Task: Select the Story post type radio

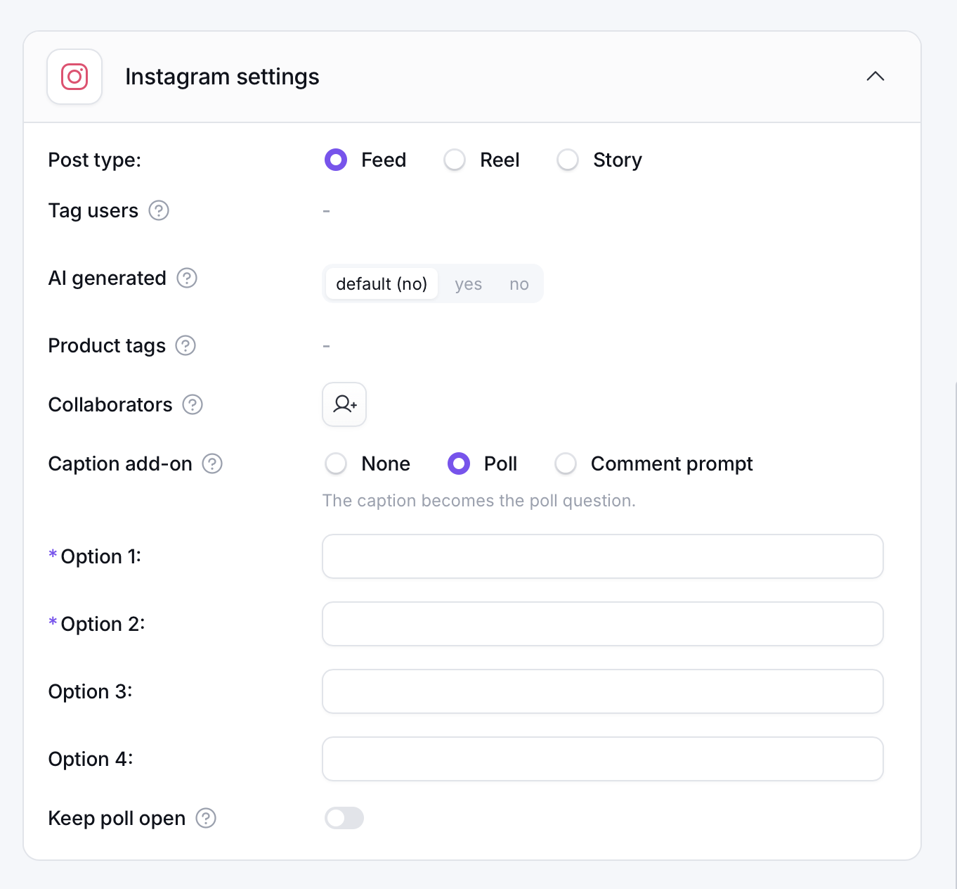Action: click(x=568, y=160)
